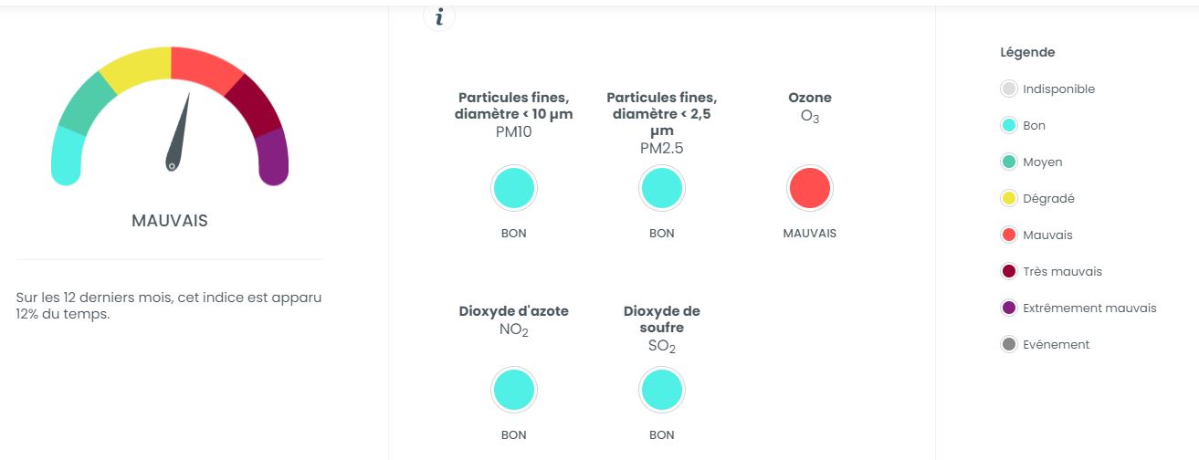This screenshot has height=460, width=1199.
Task: Click the Mauvais red legend dot
Action: (1009, 235)
